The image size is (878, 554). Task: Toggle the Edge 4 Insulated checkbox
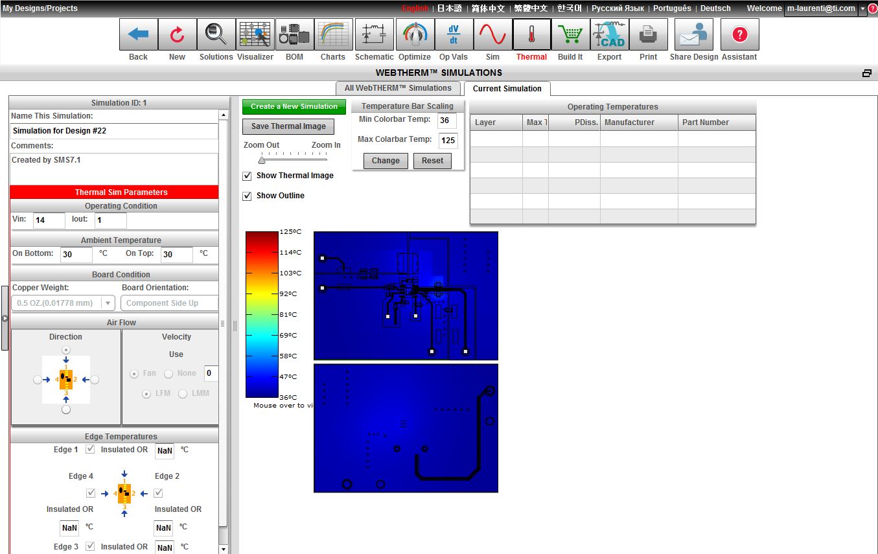tap(91, 493)
